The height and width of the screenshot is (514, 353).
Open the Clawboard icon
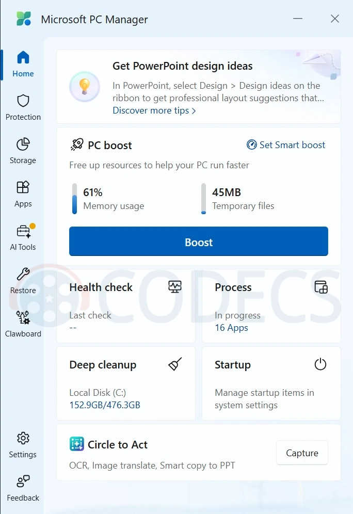[x=23, y=317]
